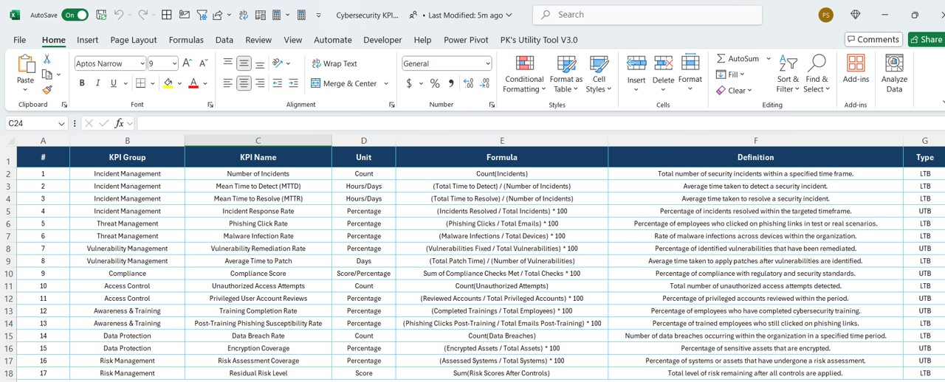945x382 pixels.
Task: Increase font size with the larger A icon
Action: [187, 63]
